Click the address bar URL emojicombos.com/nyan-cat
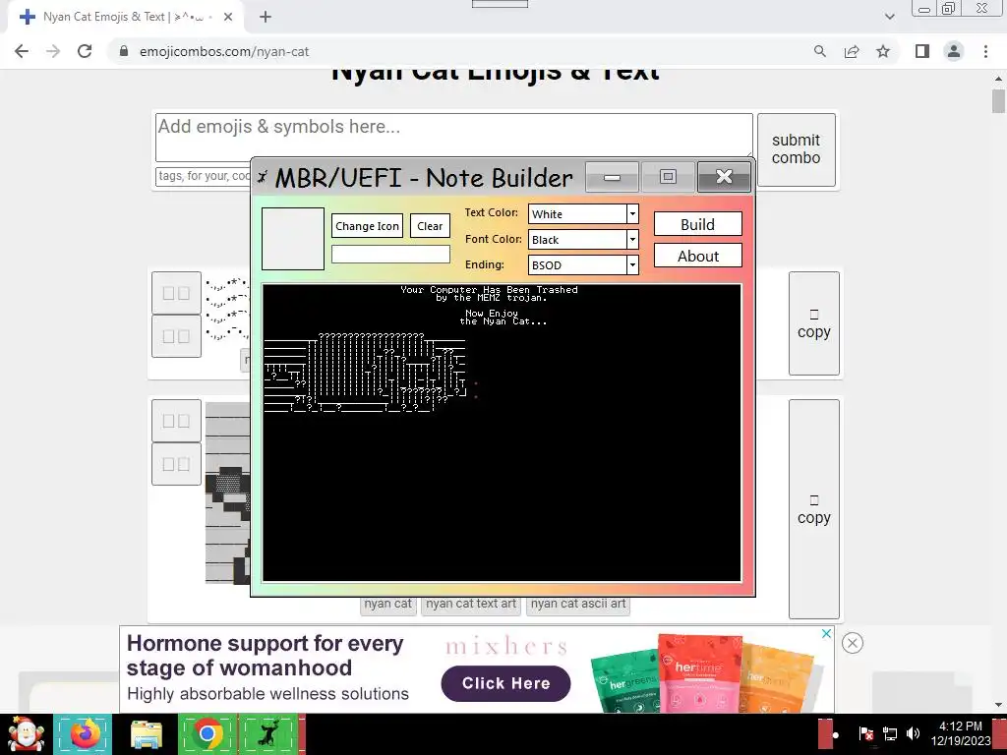Screen dimensions: 1007x755 tap(224, 51)
